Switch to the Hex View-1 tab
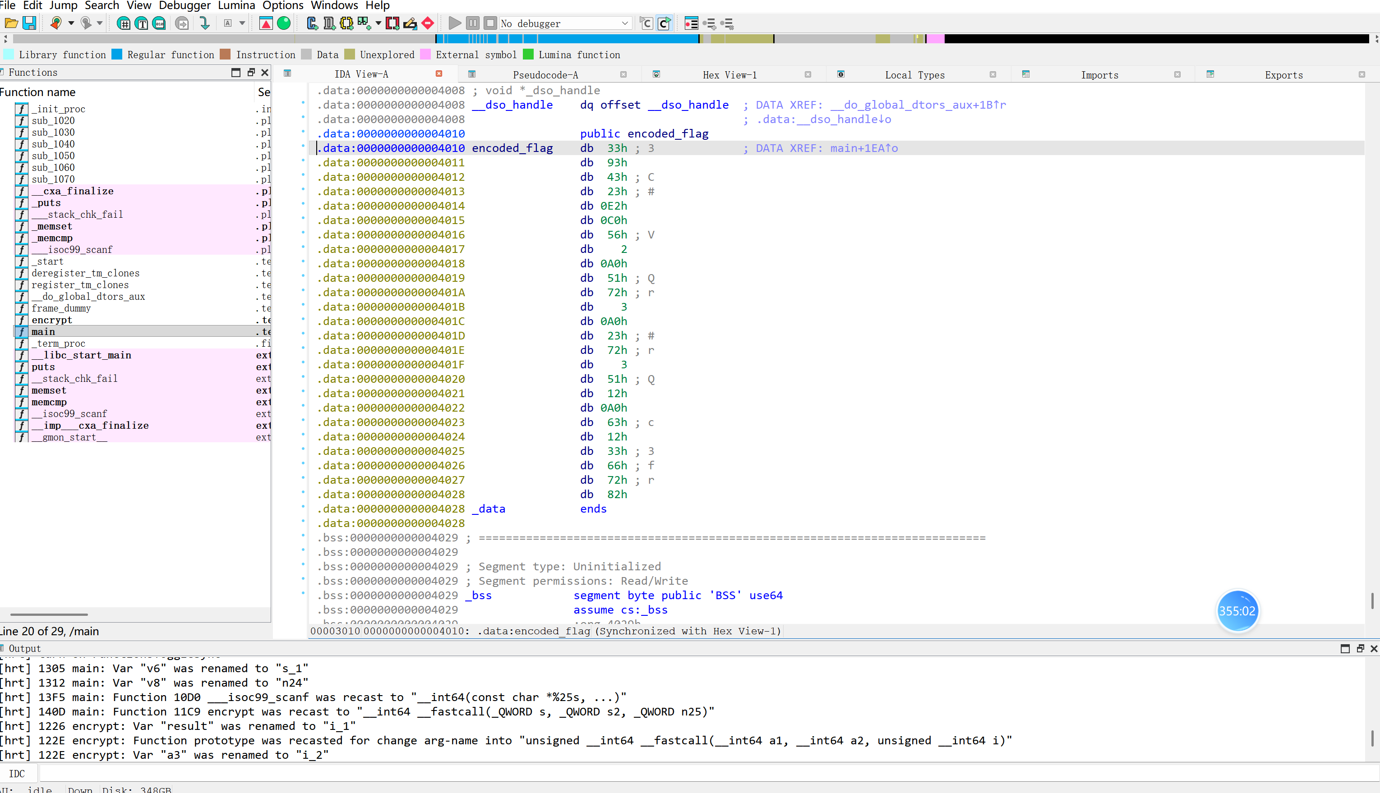Viewport: 1380px width, 793px height. pos(729,75)
